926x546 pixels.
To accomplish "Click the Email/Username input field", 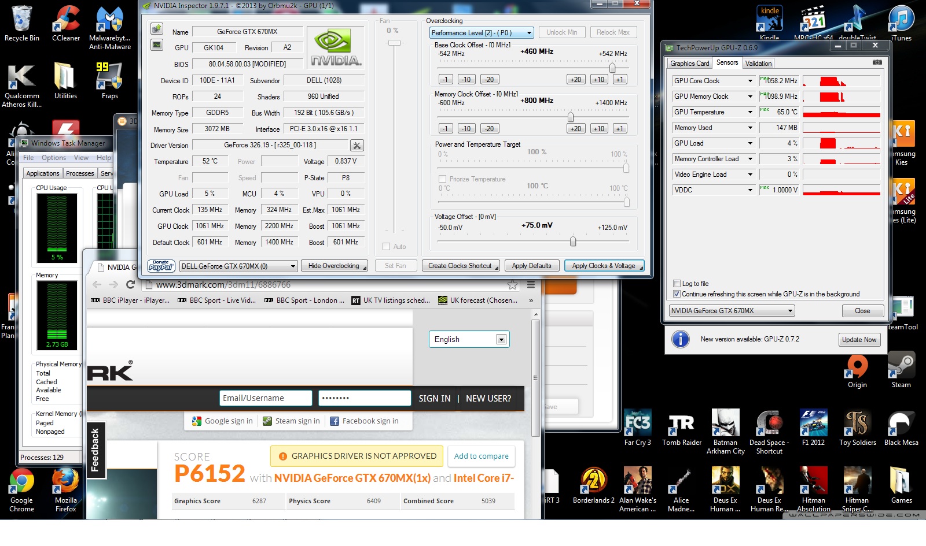I will tap(266, 398).
